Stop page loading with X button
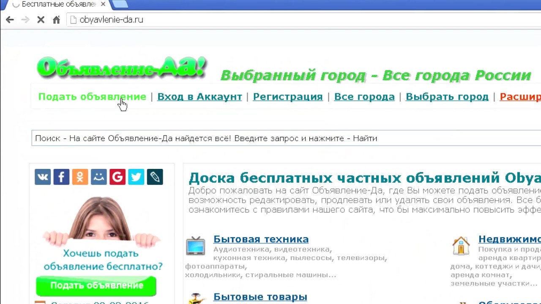541x304 pixels. pos(41,20)
